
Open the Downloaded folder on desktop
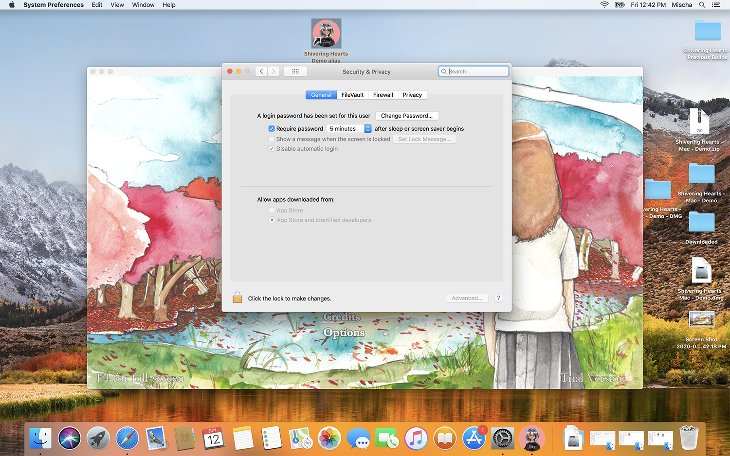pyautogui.click(x=701, y=223)
